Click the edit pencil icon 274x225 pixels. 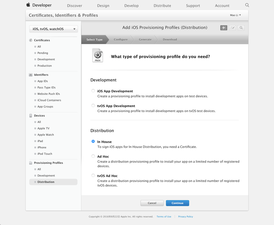point(233,28)
